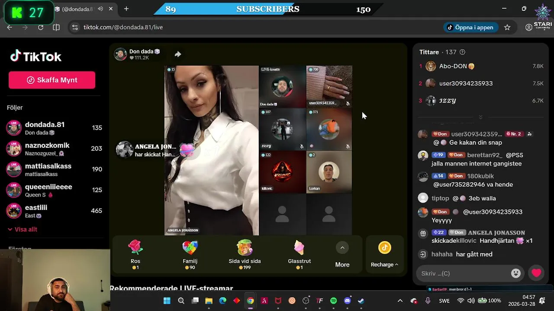Open Windows Search on taskbar
The image size is (554, 311).
(181, 301)
